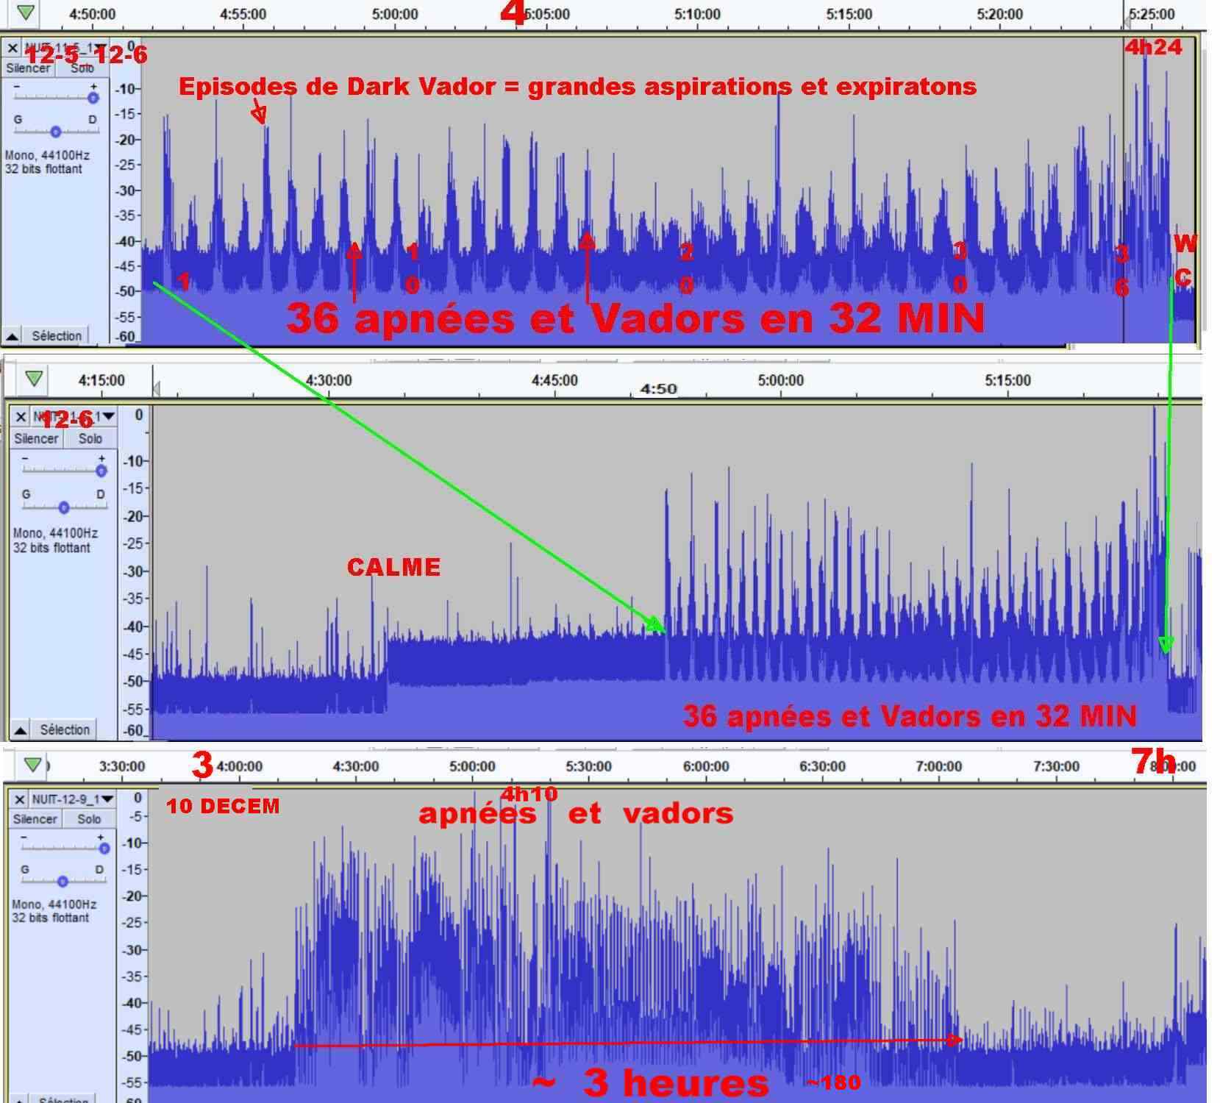This screenshot has height=1103, width=1220.
Task: Click the pan slider on NUIT-12-9_1 track
Action: tap(63, 881)
